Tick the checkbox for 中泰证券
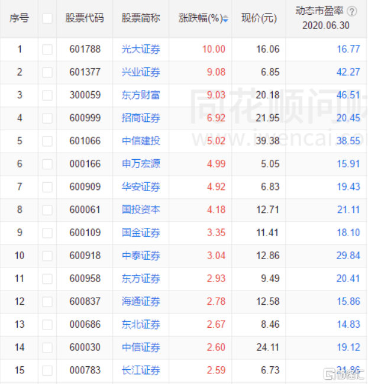This screenshot has height=384, width=368. click(47, 256)
